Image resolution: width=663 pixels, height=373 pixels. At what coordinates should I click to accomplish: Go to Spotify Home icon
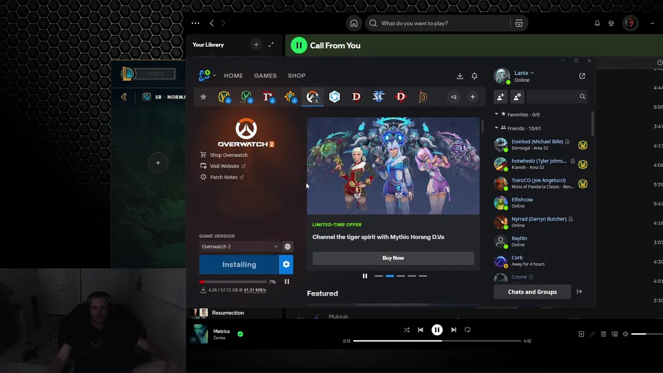coord(354,23)
